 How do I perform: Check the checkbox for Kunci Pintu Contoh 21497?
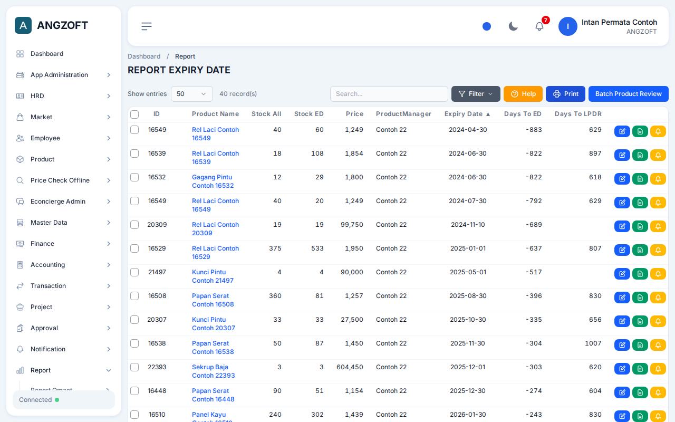(x=134, y=272)
